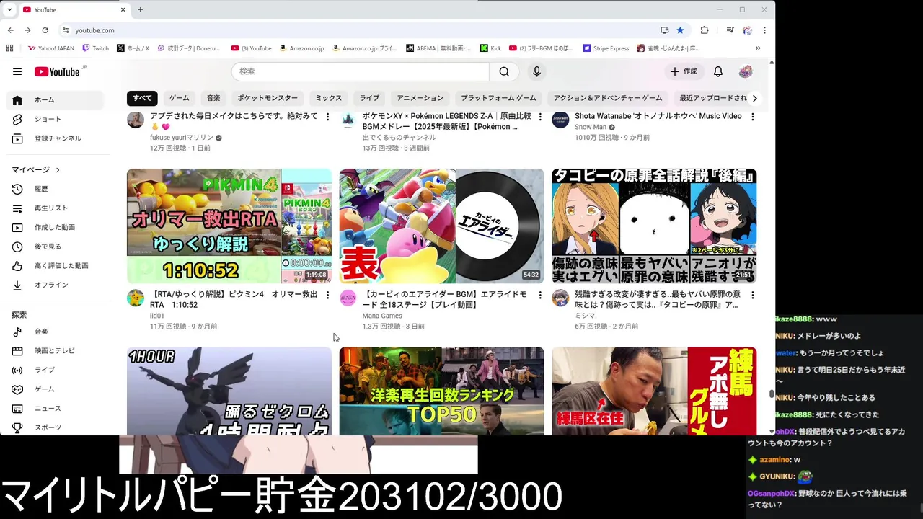Open the カービィのエアライダー BGM thumbnail
Viewport: 923px width, 519px height.
[442, 226]
